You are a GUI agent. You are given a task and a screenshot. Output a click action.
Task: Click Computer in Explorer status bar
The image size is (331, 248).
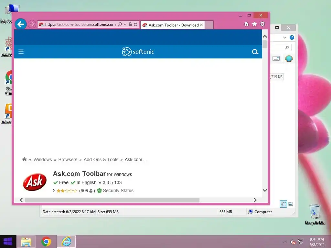(x=260, y=212)
